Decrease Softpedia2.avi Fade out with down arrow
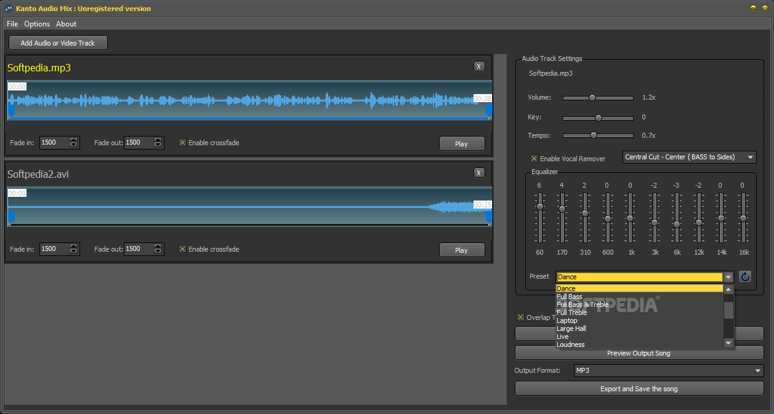This screenshot has width=774, height=414. [158, 252]
